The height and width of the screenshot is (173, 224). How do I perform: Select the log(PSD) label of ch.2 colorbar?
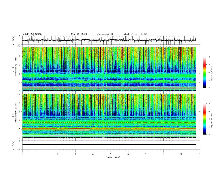coord(212,120)
